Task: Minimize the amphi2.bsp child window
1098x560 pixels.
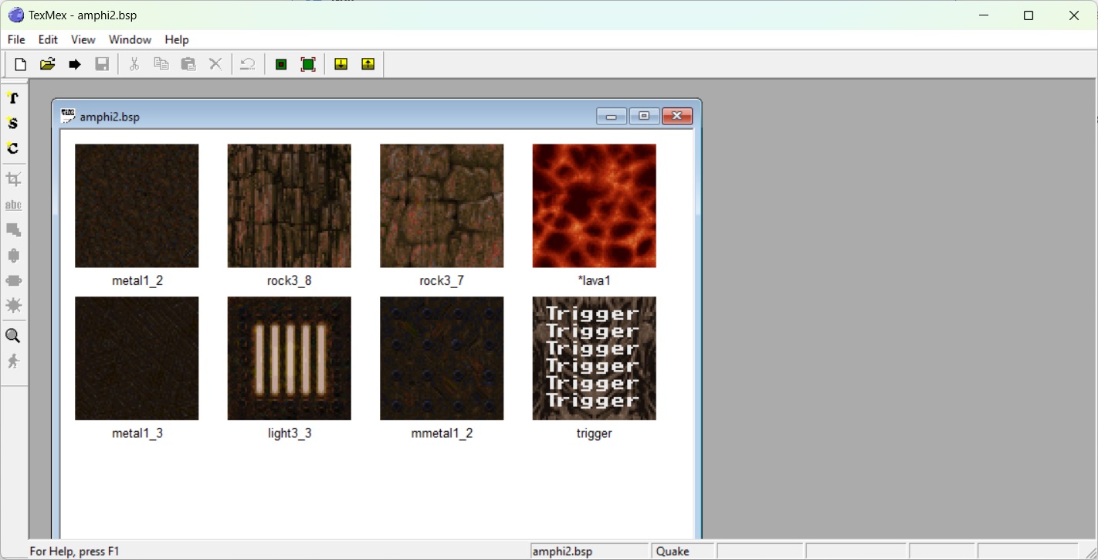Action: [x=612, y=117]
